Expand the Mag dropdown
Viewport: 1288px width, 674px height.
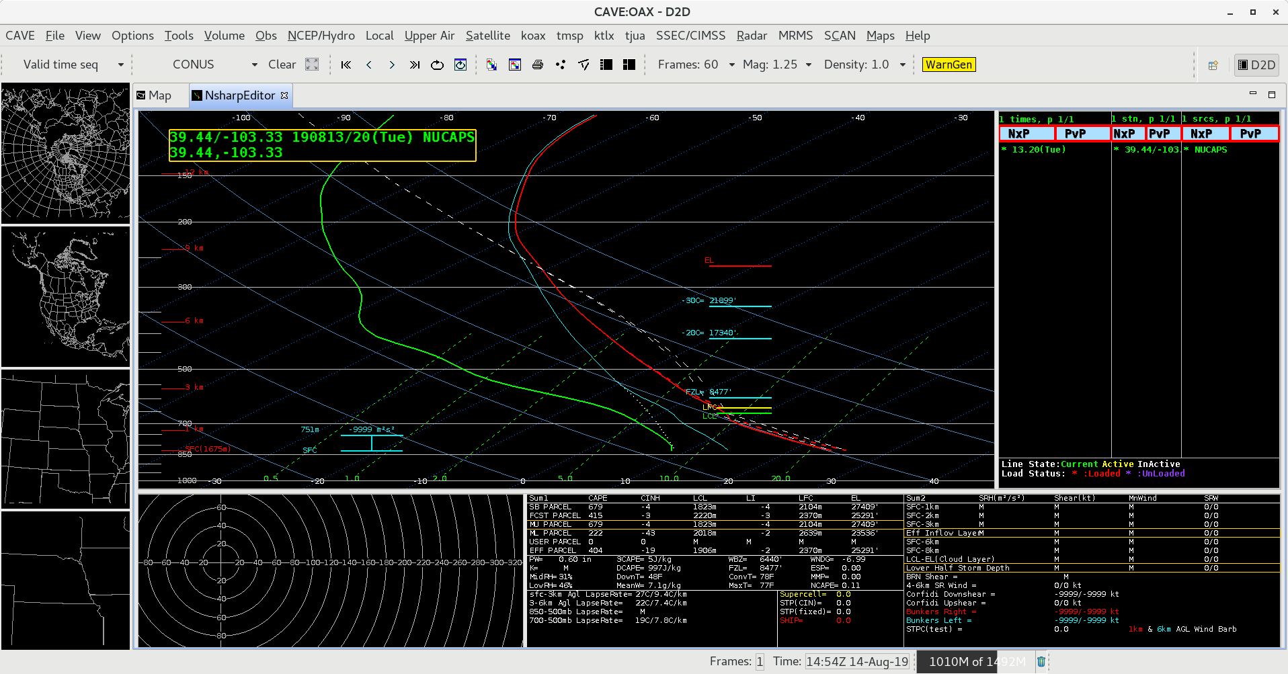(x=809, y=65)
